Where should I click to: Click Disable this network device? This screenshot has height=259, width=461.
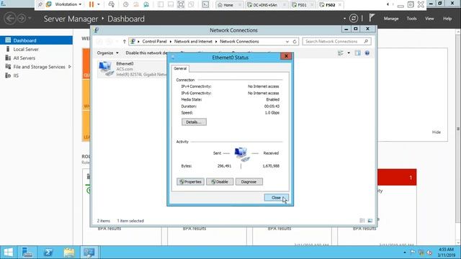point(146,53)
